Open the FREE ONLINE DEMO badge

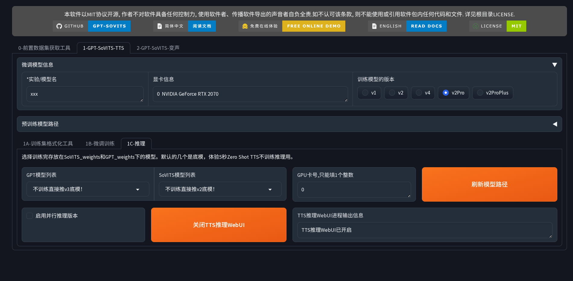tap(314, 26)
